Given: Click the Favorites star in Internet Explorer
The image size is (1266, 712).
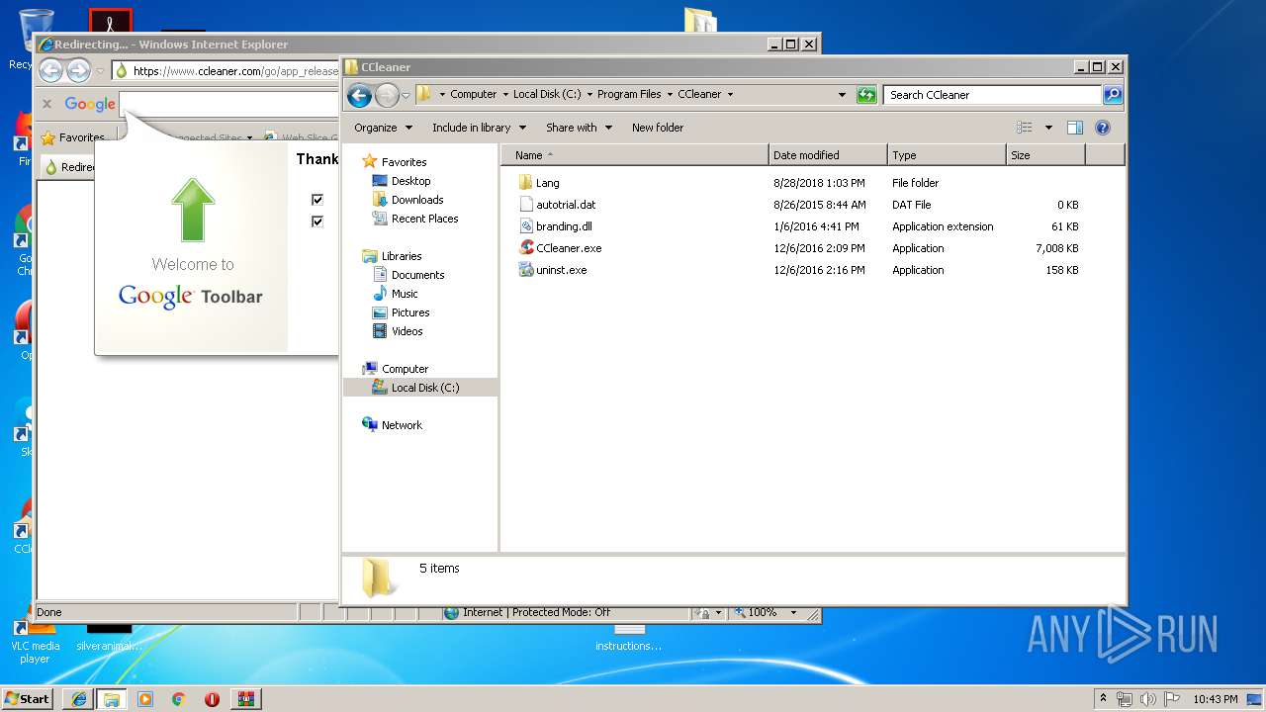Looking at the screenshot, I should coord(47,138).
